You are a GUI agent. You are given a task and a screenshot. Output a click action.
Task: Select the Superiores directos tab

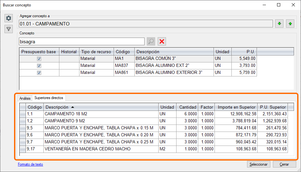(x=49, y=98)
